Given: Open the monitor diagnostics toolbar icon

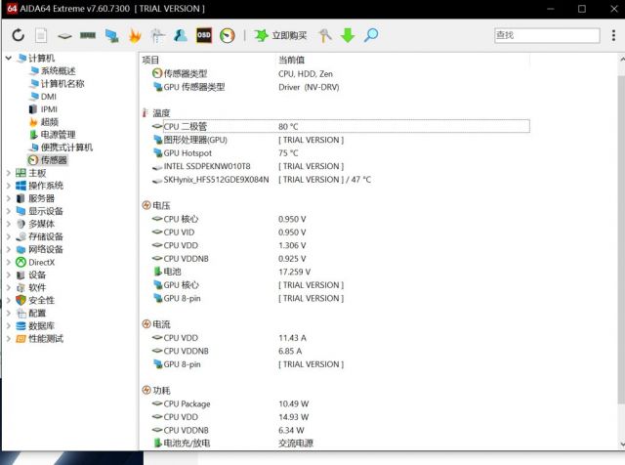Looking at the screenshot, I should click(x=111, y=35).
